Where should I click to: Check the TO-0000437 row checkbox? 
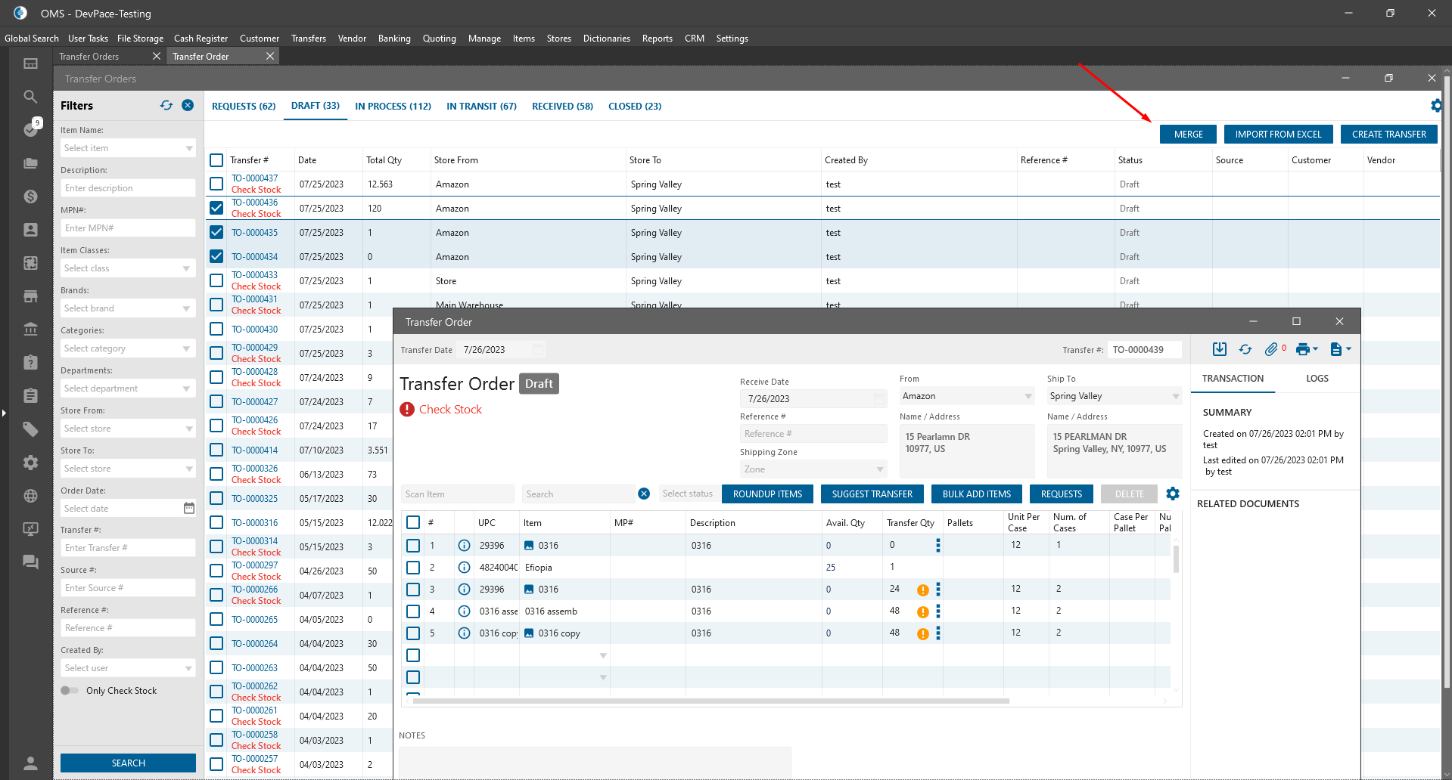point(216,184)
